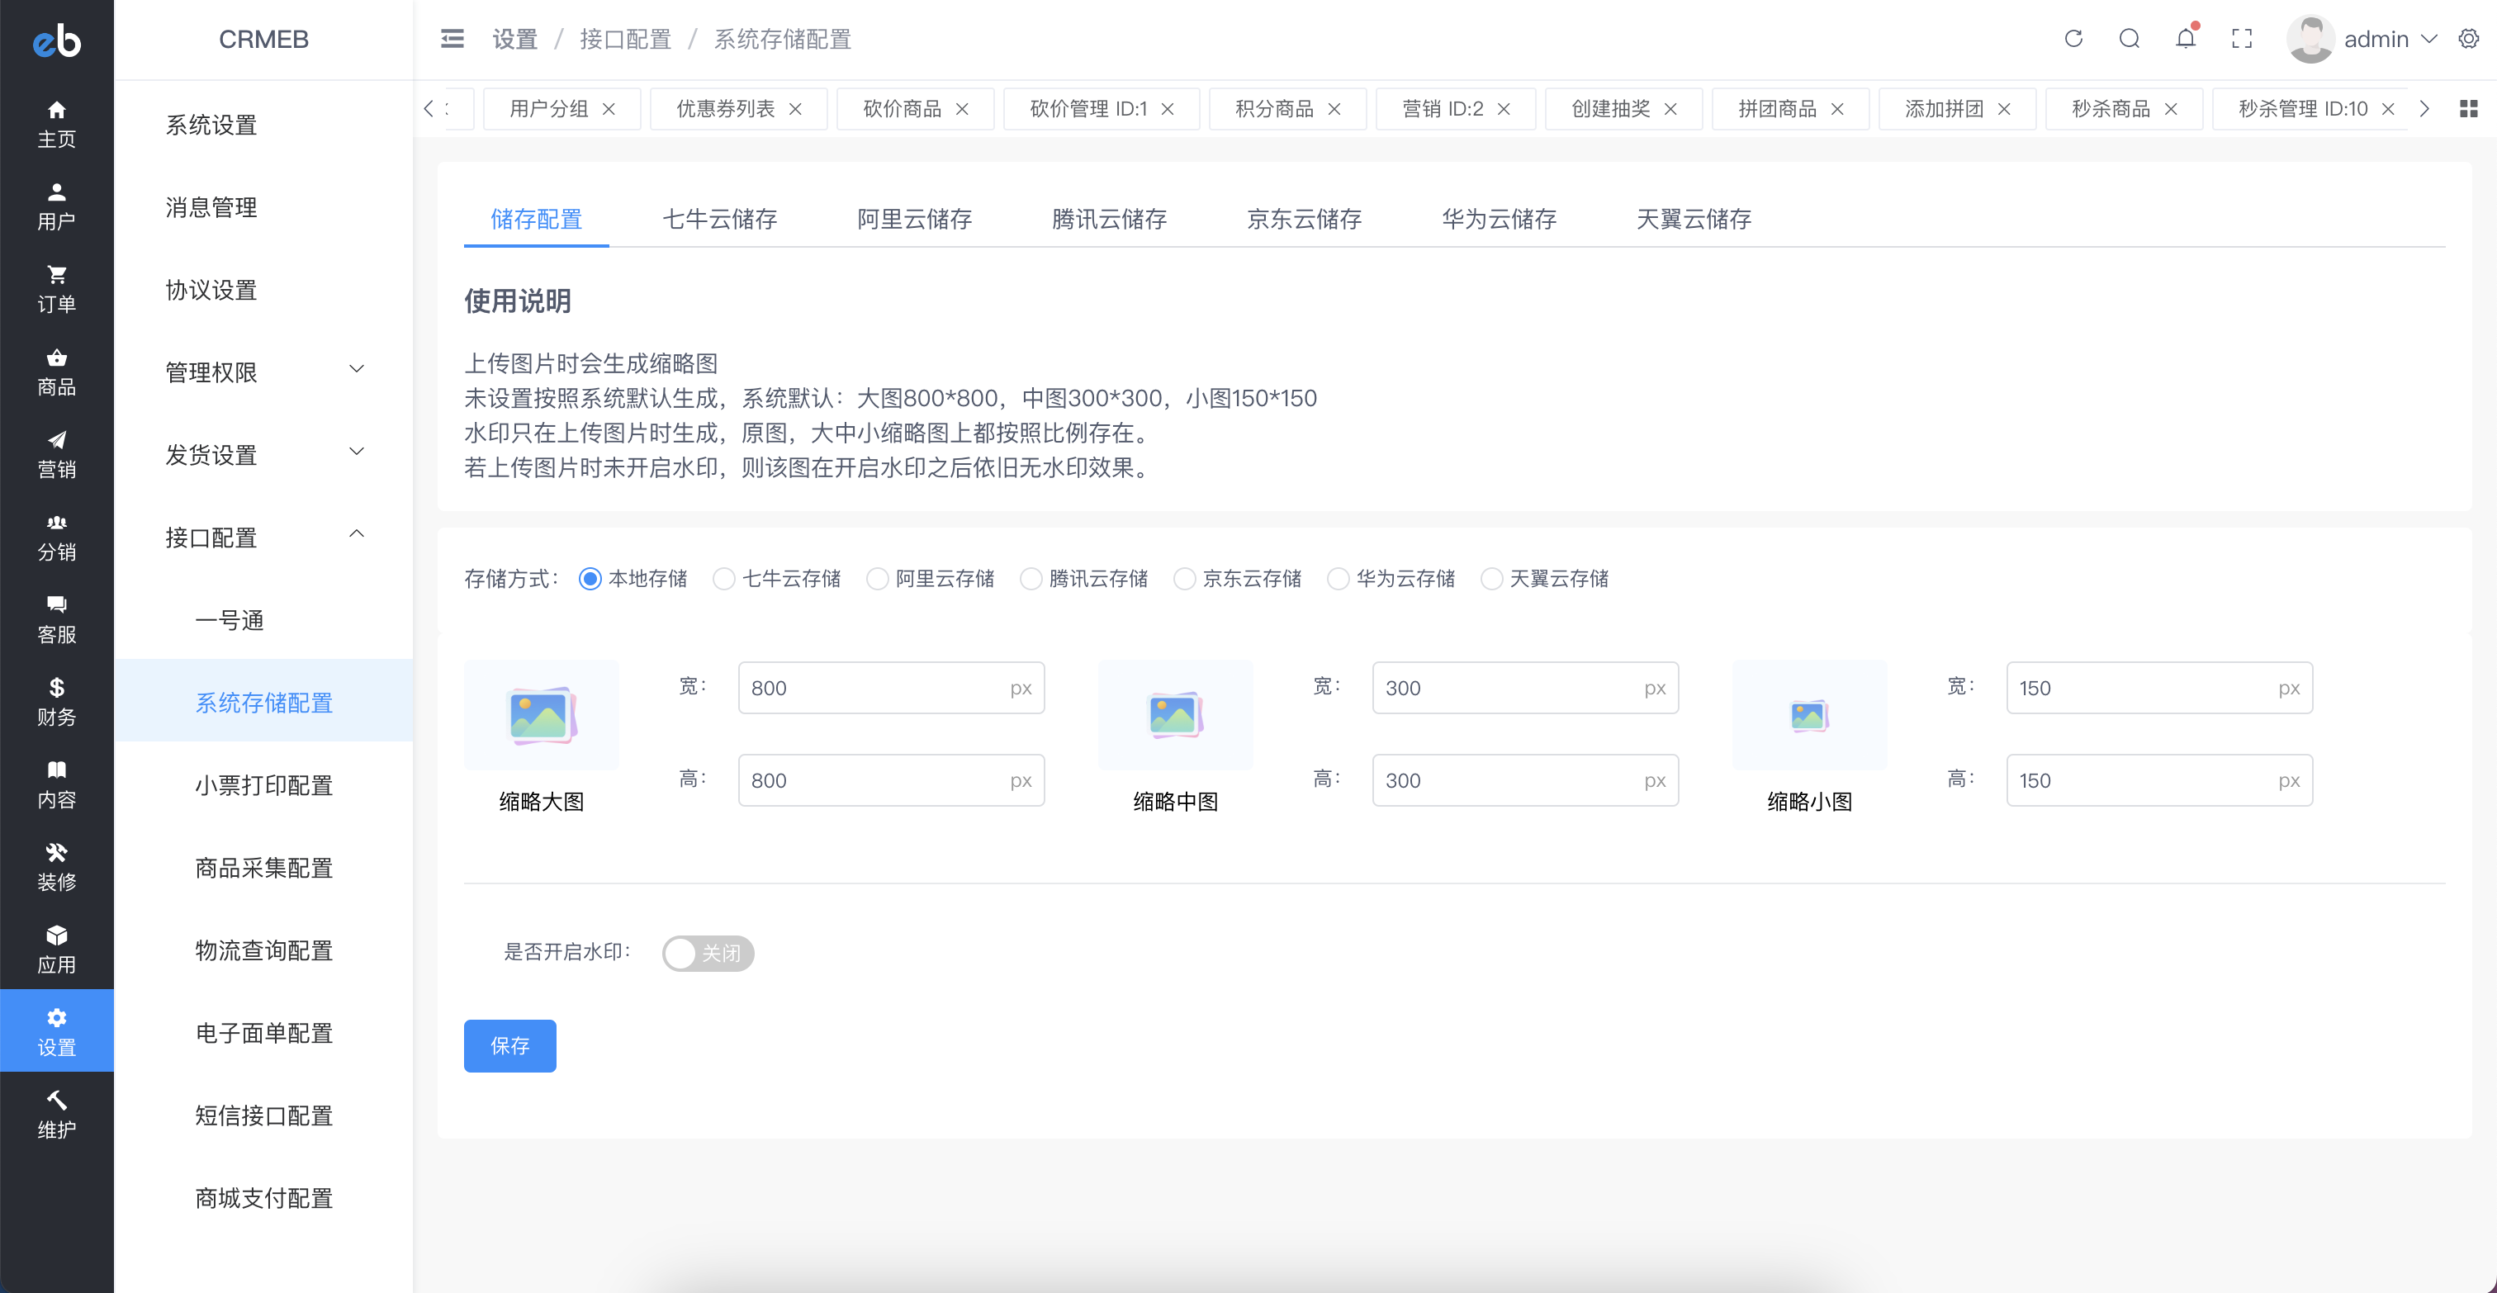The width and height of the screenshot is (2497, 1293).
Task: Switch to the 天翼云储存 tab
Action: 1693,219
